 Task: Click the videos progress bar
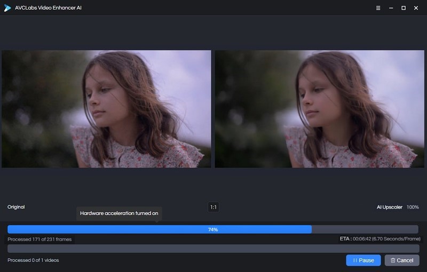click(213, 249)
